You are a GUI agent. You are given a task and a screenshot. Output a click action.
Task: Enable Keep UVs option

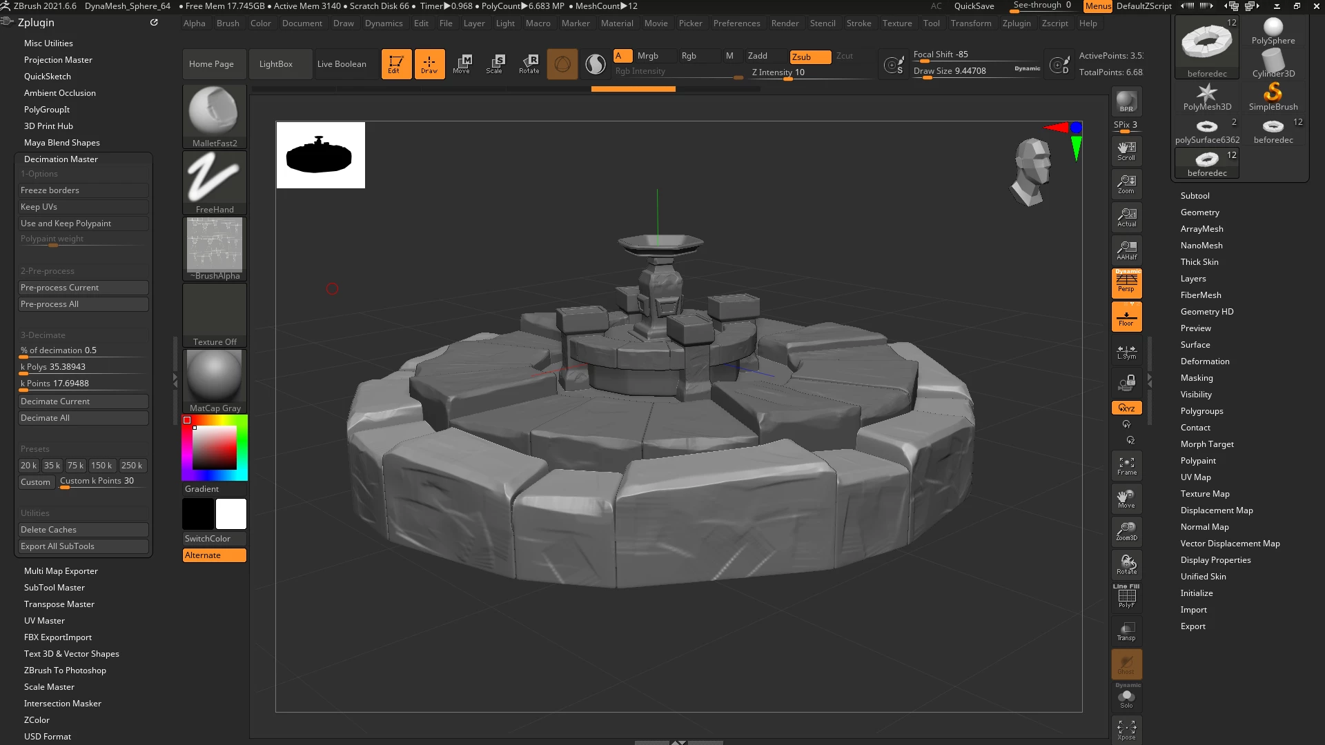click(83, 207)
